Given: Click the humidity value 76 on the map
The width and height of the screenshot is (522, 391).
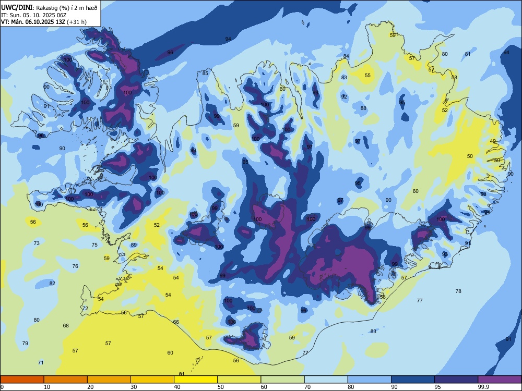Looking at the screenshot, I should (75, 266).
